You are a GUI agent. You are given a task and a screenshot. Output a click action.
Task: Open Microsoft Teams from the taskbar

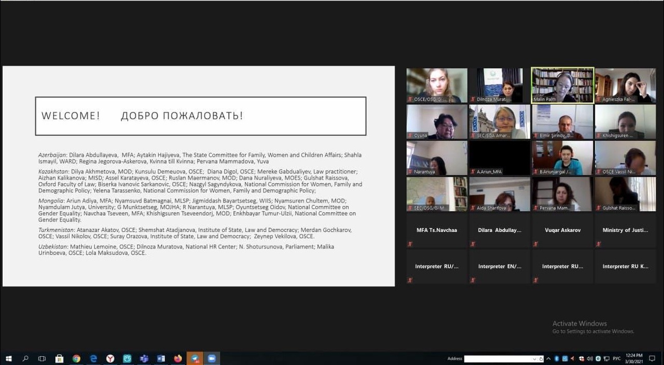point(144,358)
